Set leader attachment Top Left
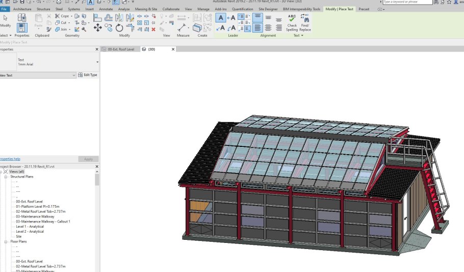The height and width of the screenshot is (272, 464). [241, 16]
